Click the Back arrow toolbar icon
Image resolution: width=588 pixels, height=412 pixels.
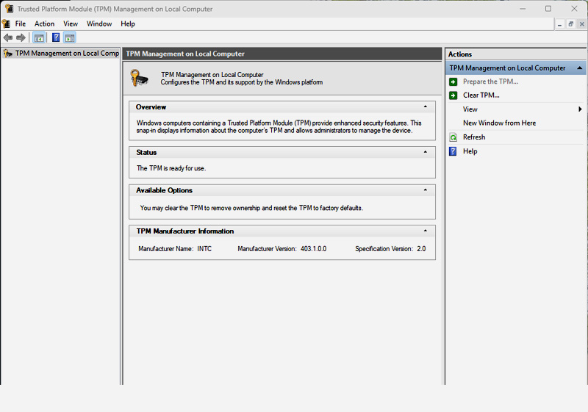click(8, 37)
